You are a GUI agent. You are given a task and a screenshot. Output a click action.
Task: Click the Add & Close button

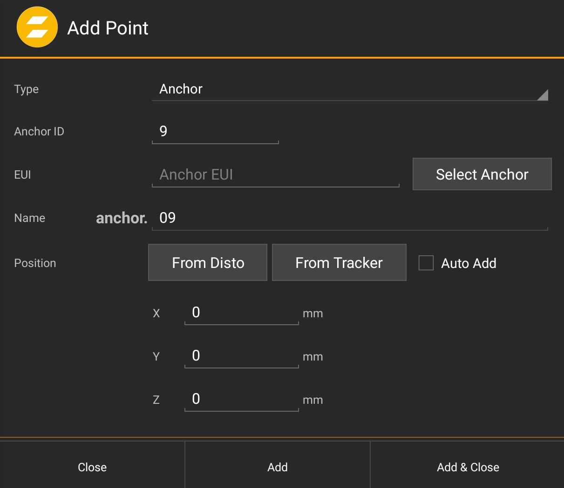point(468,467)
